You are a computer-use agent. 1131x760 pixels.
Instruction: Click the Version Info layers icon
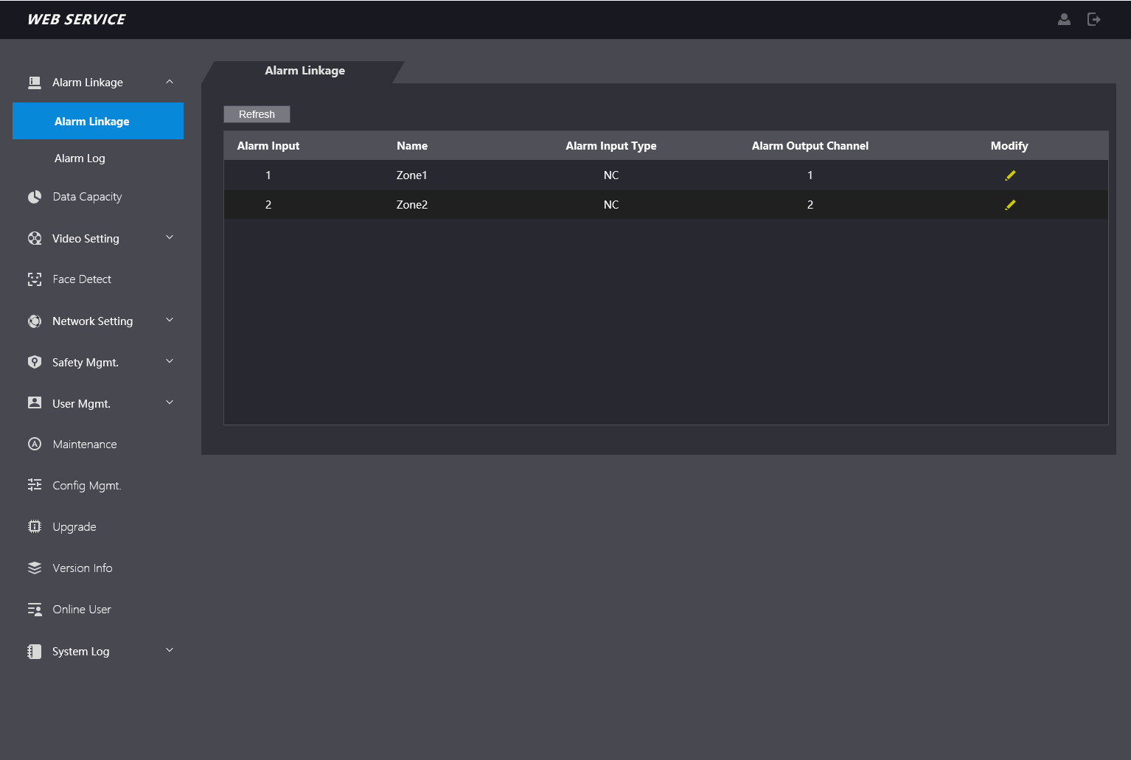pos(35,568)
